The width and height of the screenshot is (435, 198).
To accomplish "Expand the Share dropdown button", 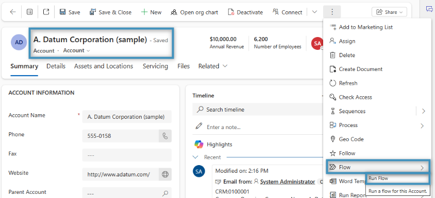I will [389, 12].
